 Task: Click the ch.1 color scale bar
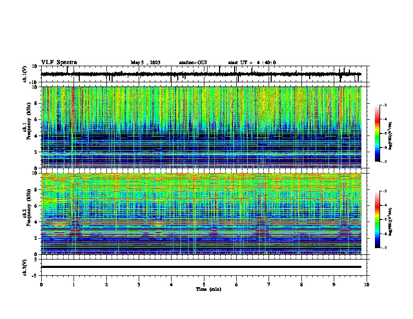378,133
